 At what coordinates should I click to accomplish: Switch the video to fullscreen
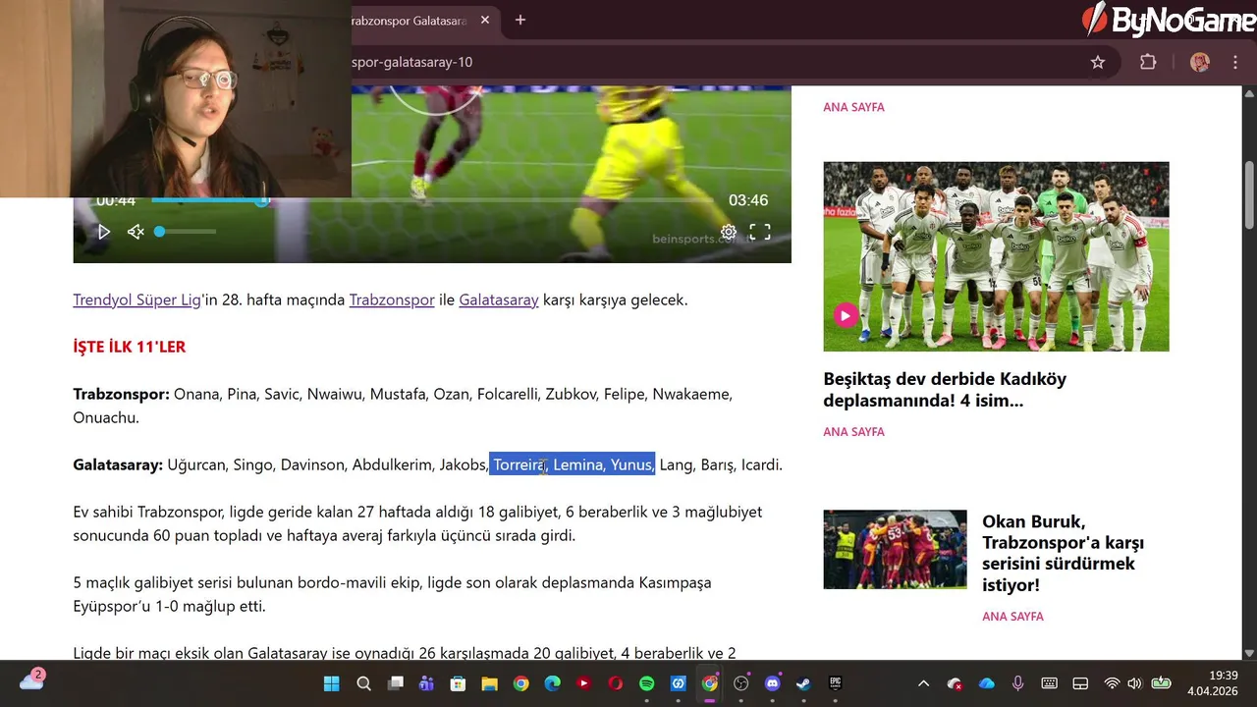click(x=760, y=232)
